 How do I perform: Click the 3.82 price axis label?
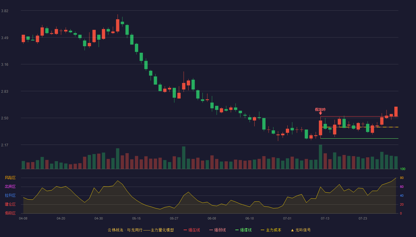point(5,11)
